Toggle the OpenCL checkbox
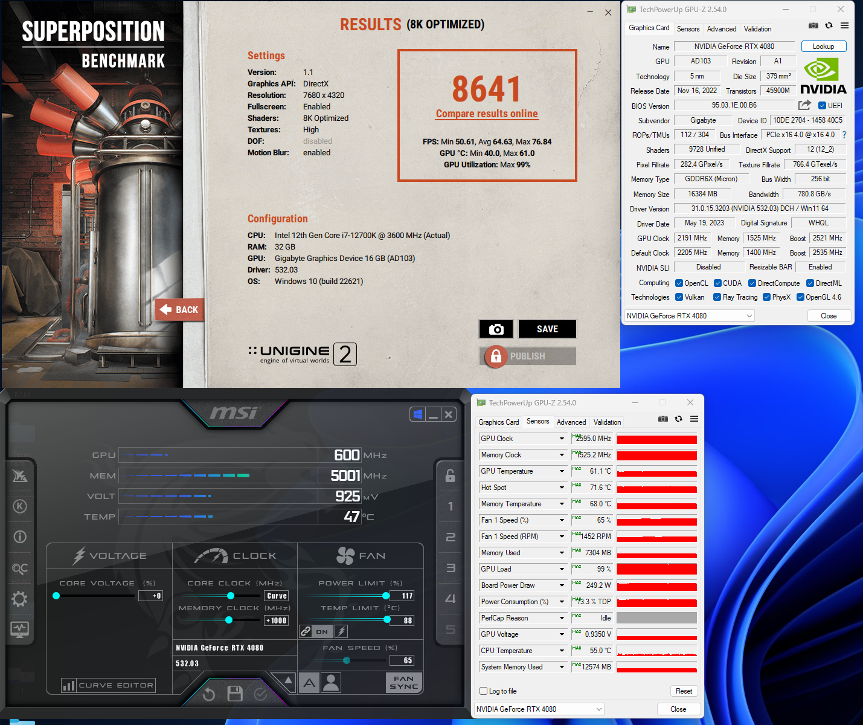This screenshot has height=725, width=863. tap(679, 283)
